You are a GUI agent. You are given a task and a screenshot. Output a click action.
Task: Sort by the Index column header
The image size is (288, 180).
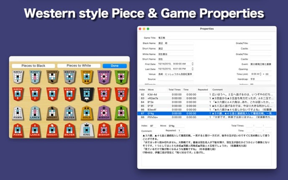coord(142,90)
